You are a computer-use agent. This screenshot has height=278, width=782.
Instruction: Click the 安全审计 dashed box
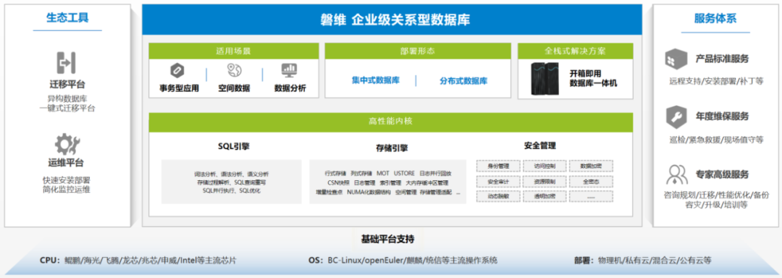497,181
